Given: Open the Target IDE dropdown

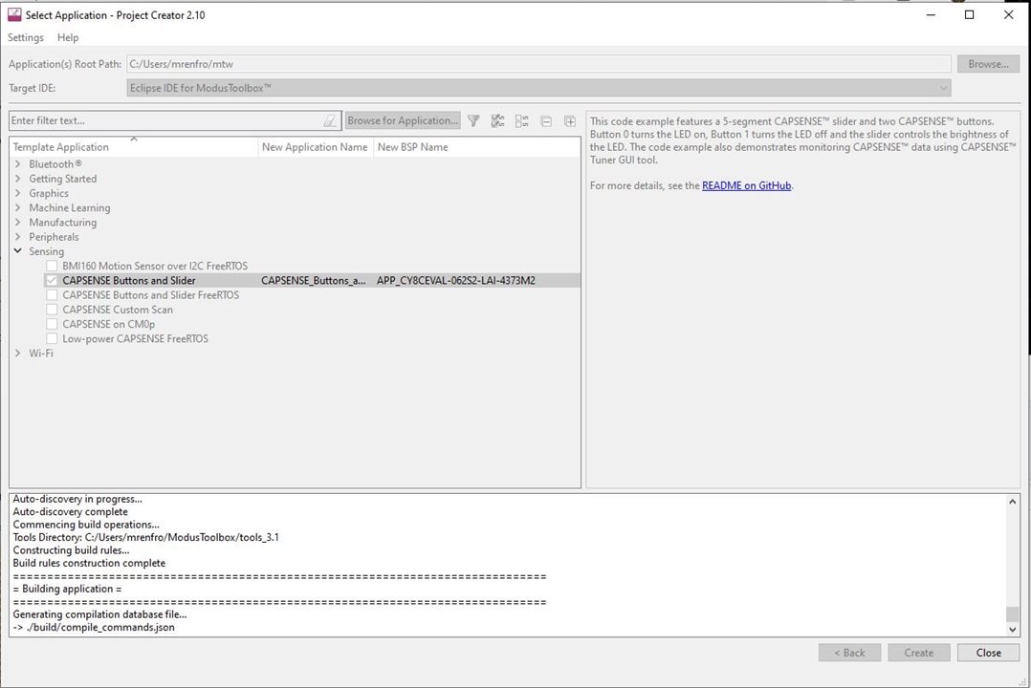Looking at the screenshot, I should tap(538, 87).
